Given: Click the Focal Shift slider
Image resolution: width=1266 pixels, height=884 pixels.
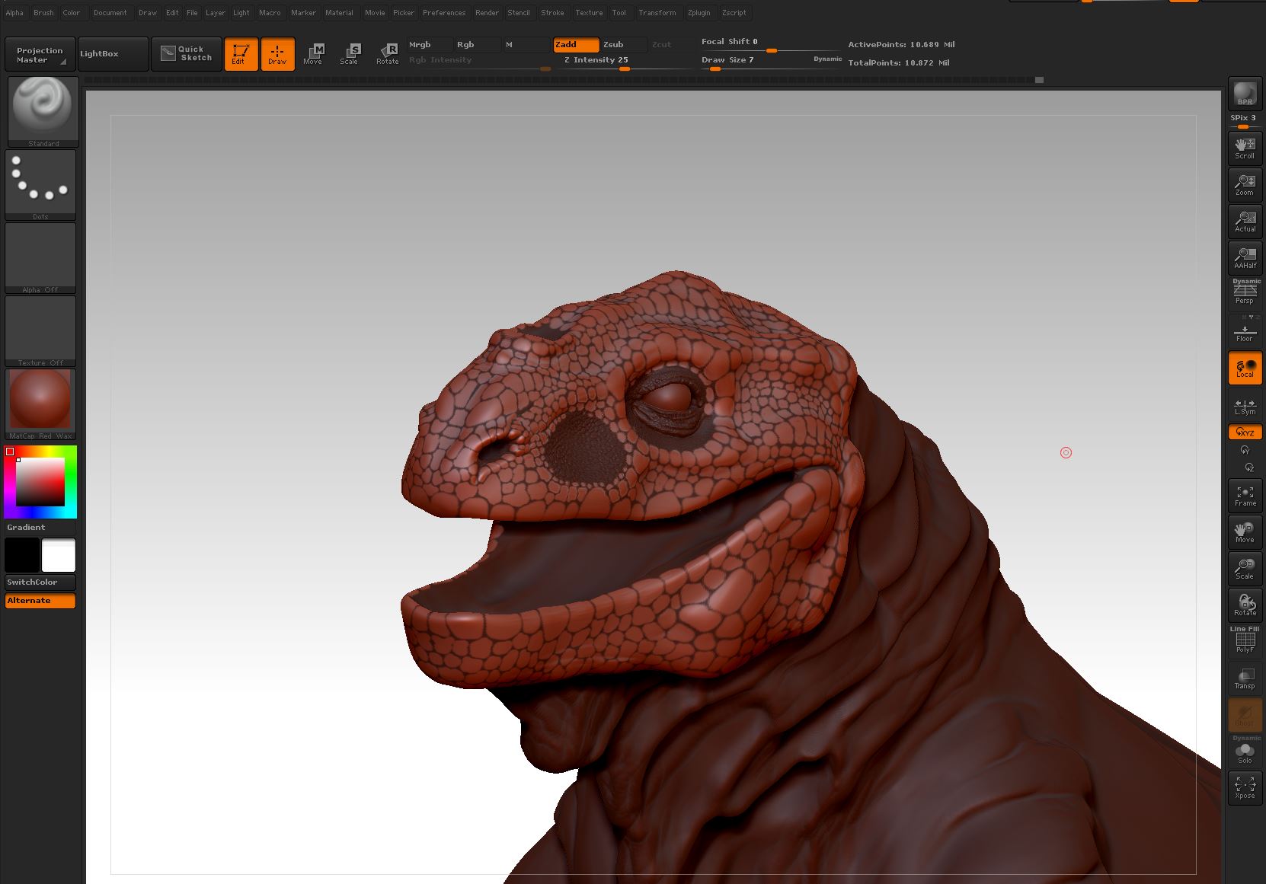Looking at the screenshot, I should point(771,43).
